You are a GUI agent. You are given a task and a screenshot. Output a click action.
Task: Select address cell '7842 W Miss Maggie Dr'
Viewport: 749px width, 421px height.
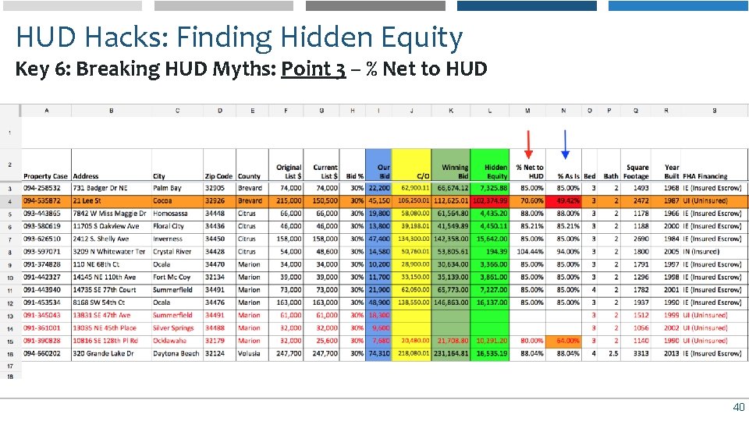112,214
